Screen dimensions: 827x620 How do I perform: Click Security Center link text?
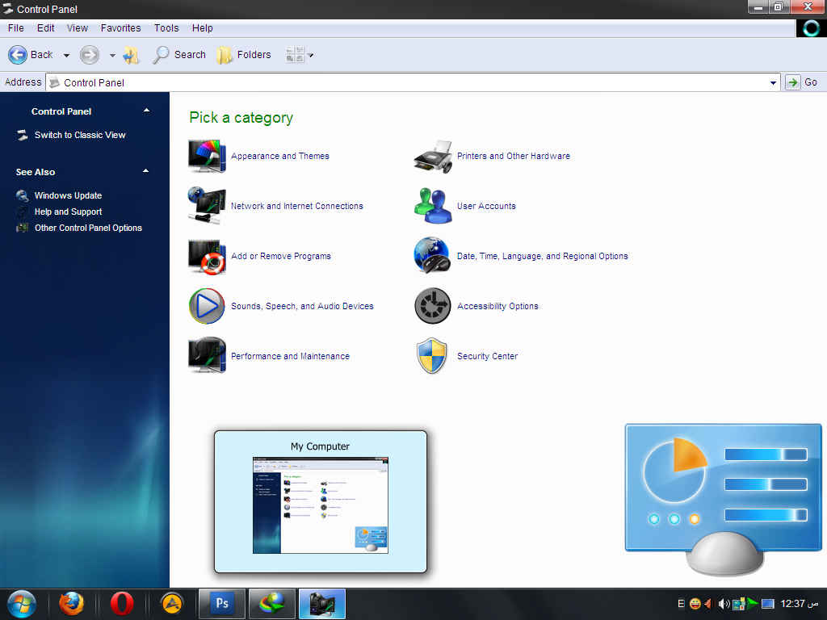point(487,356)
